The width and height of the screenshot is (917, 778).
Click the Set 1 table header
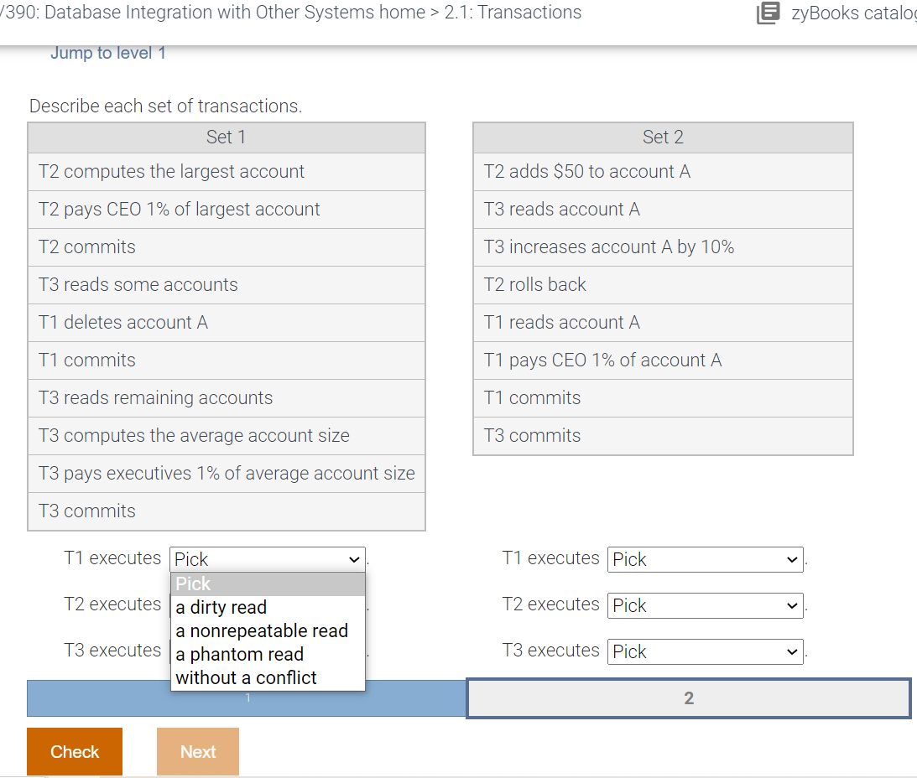coord(226,137)
